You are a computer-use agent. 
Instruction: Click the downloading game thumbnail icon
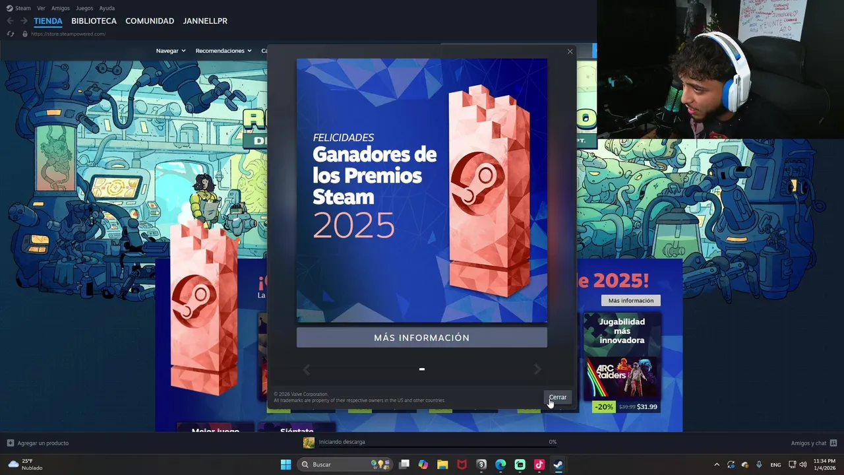pyautogui.click(x=309, y=442)
